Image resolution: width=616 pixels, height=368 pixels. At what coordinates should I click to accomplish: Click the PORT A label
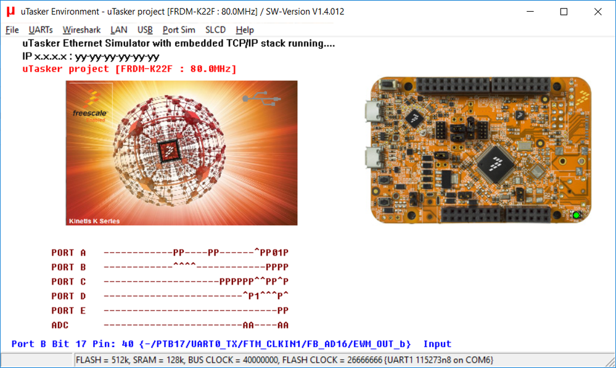68,253
